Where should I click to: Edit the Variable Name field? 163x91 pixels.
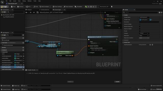(144, 17)
